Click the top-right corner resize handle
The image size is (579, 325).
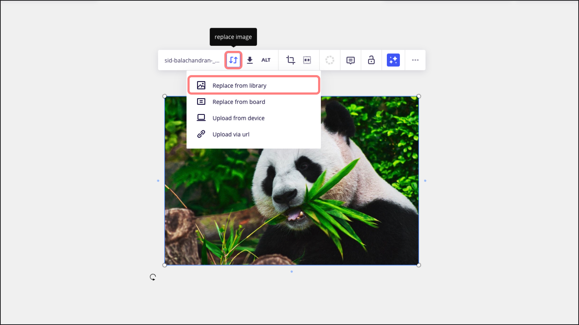coord(419,96)
